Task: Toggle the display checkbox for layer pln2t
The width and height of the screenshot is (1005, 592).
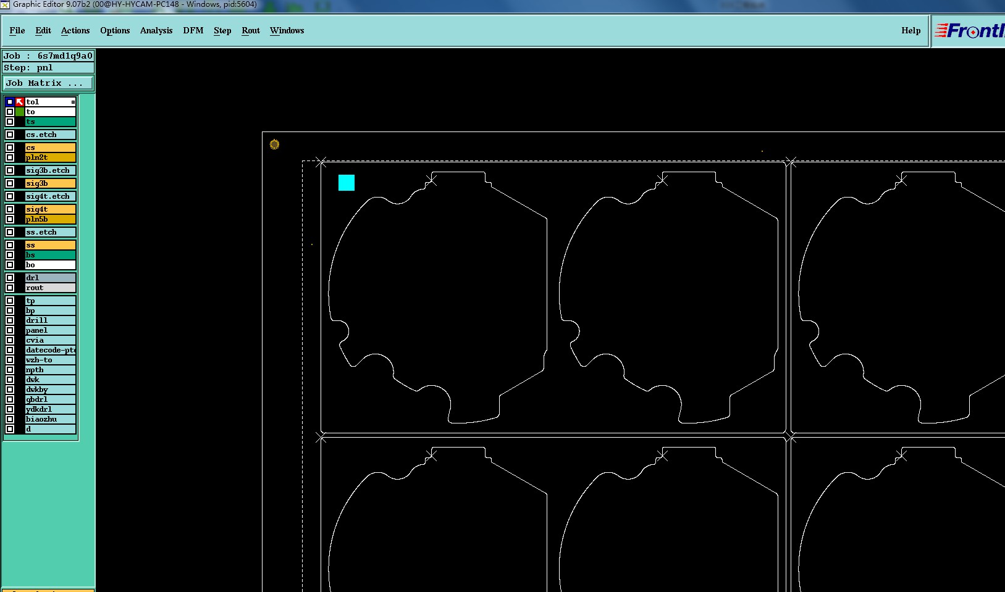Action: coord(10,157)
